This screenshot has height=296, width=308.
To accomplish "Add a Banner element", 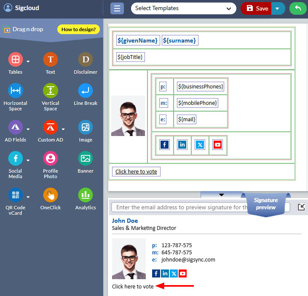I will coord(86,159).
